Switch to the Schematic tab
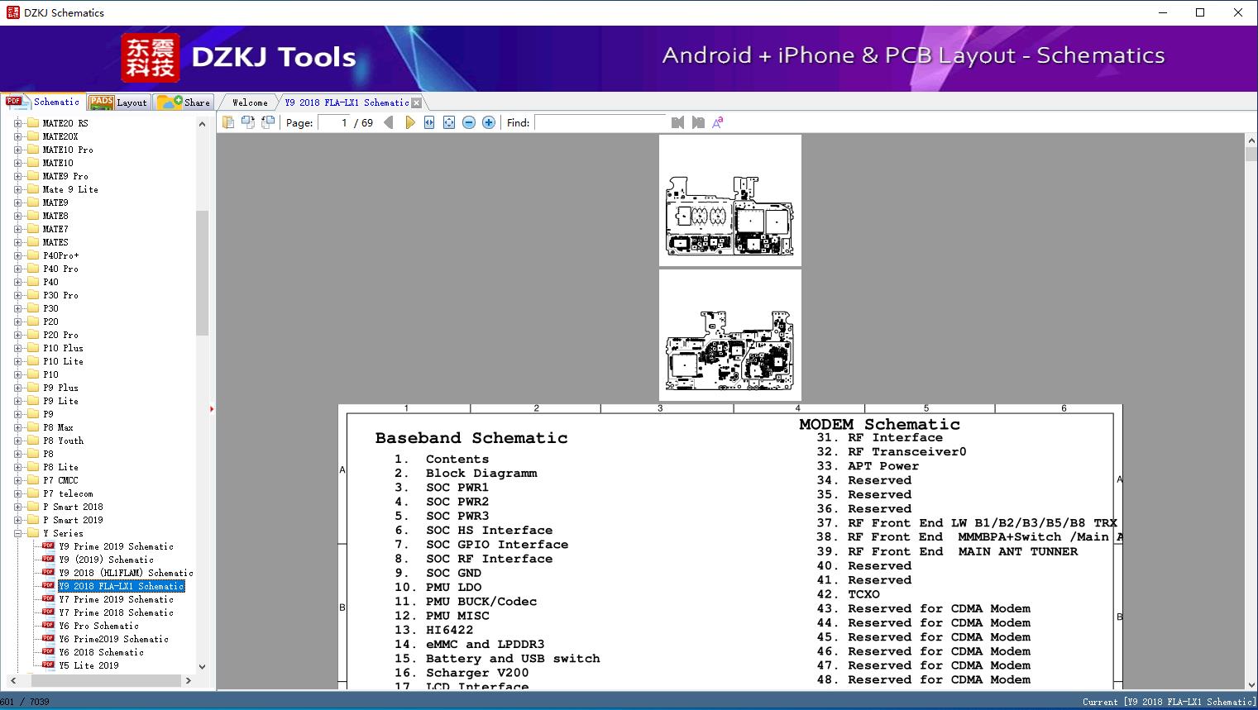Viewport: 1258px width, 710px height. [x=43, y=102]
